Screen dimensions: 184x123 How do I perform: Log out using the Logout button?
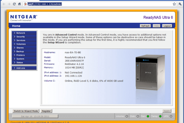pyautogui.click(x=167, y=26)
